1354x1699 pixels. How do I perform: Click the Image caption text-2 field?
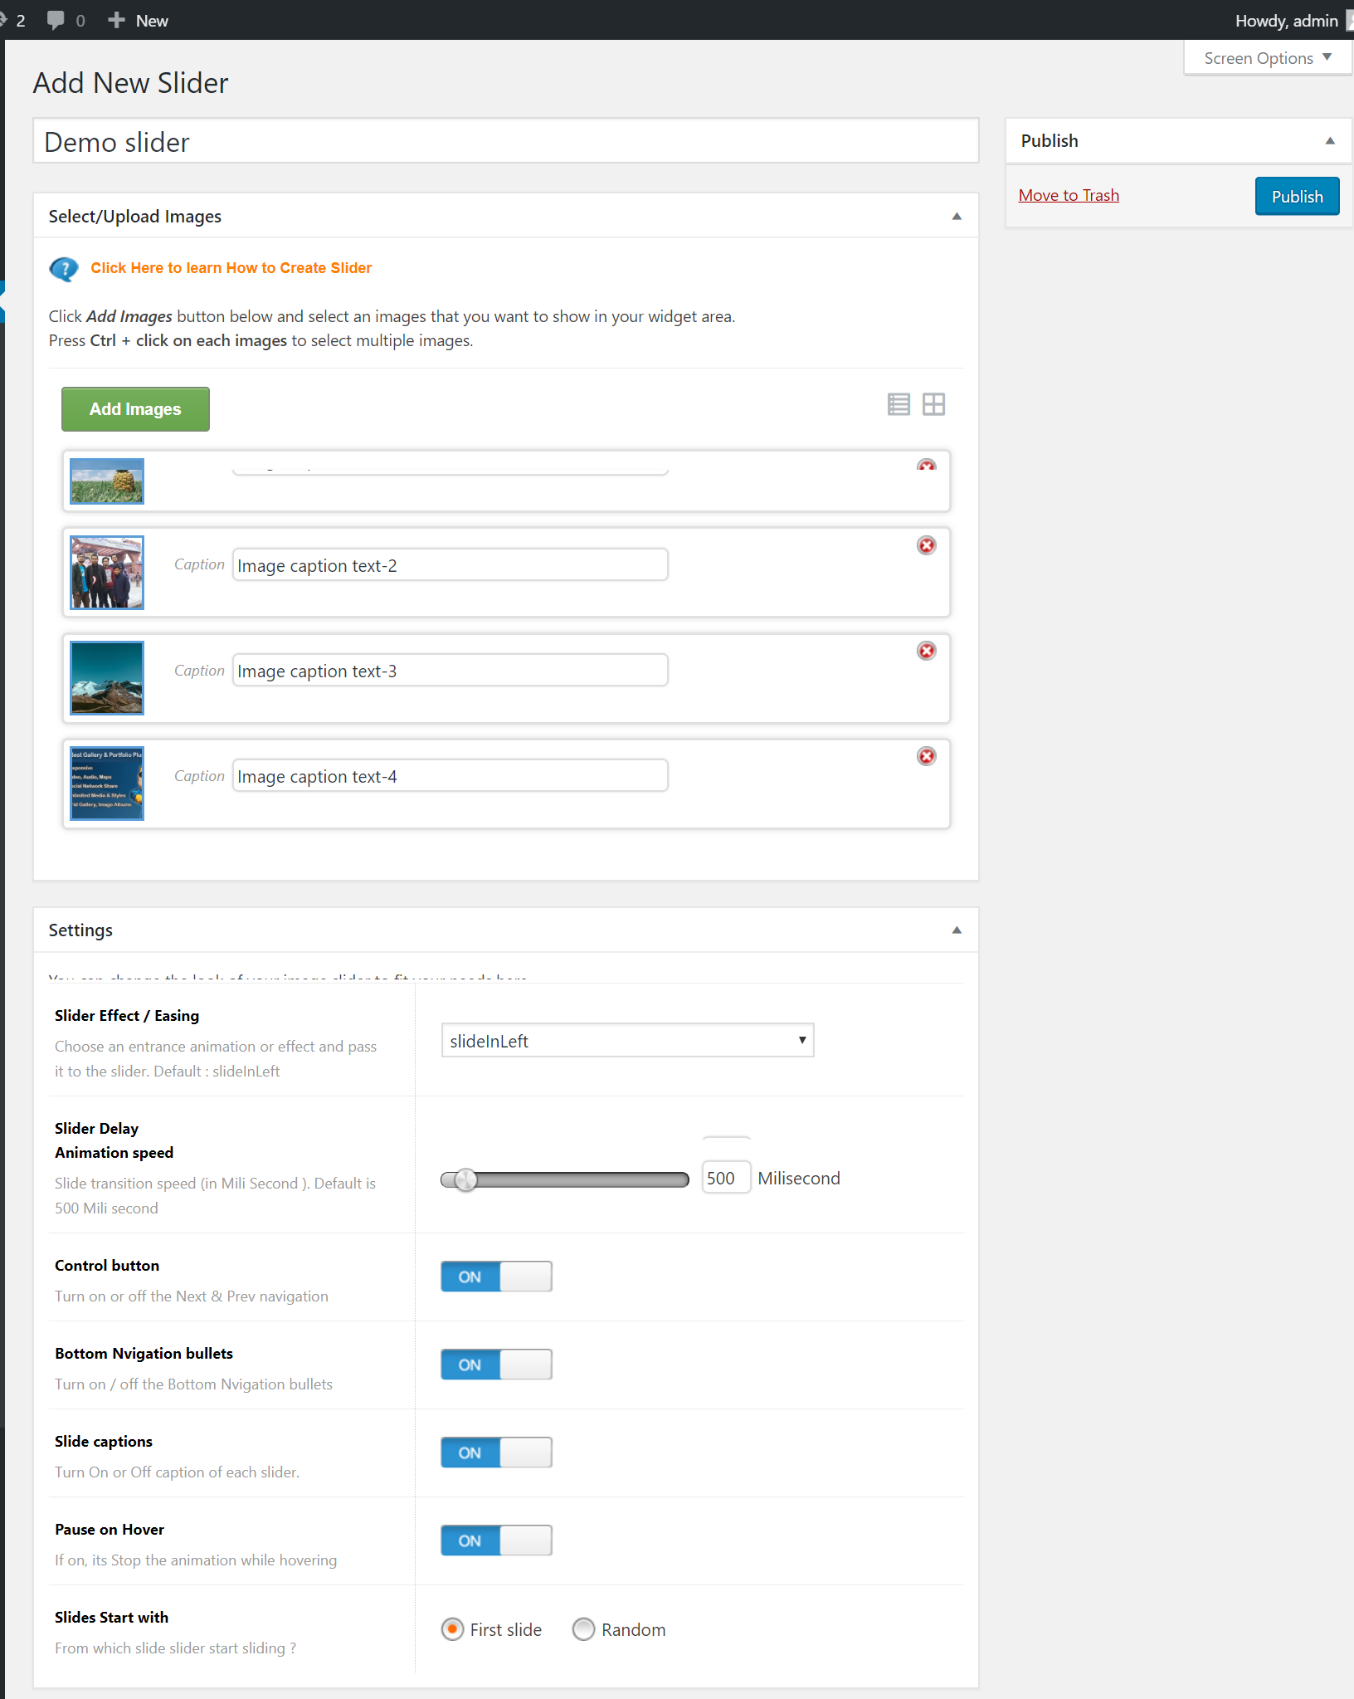pos(450,565)
